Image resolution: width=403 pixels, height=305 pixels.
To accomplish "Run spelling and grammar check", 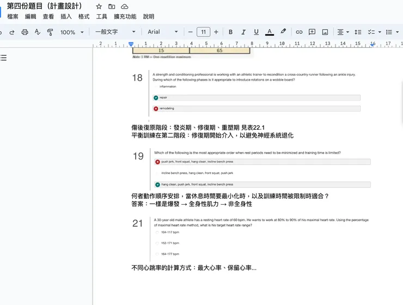I will coord(38,32).
